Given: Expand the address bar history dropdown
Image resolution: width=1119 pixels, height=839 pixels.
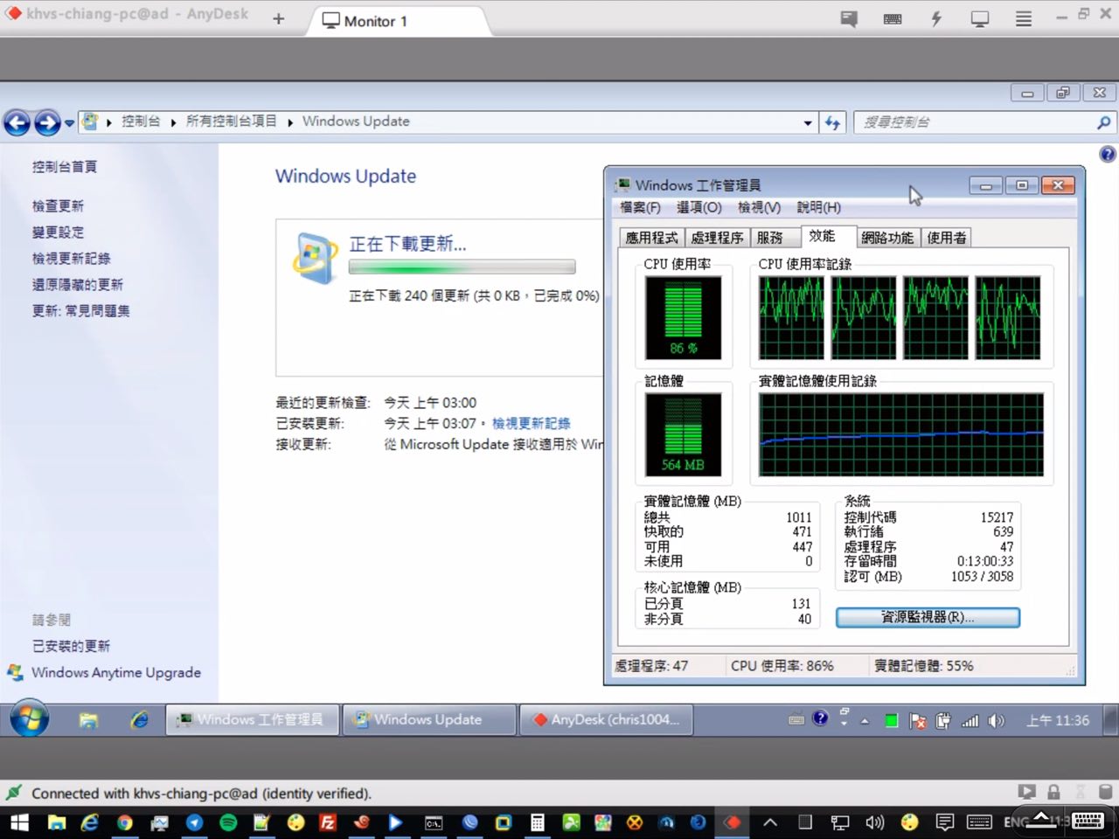Looking at the screenshot, I should (808, 123).
